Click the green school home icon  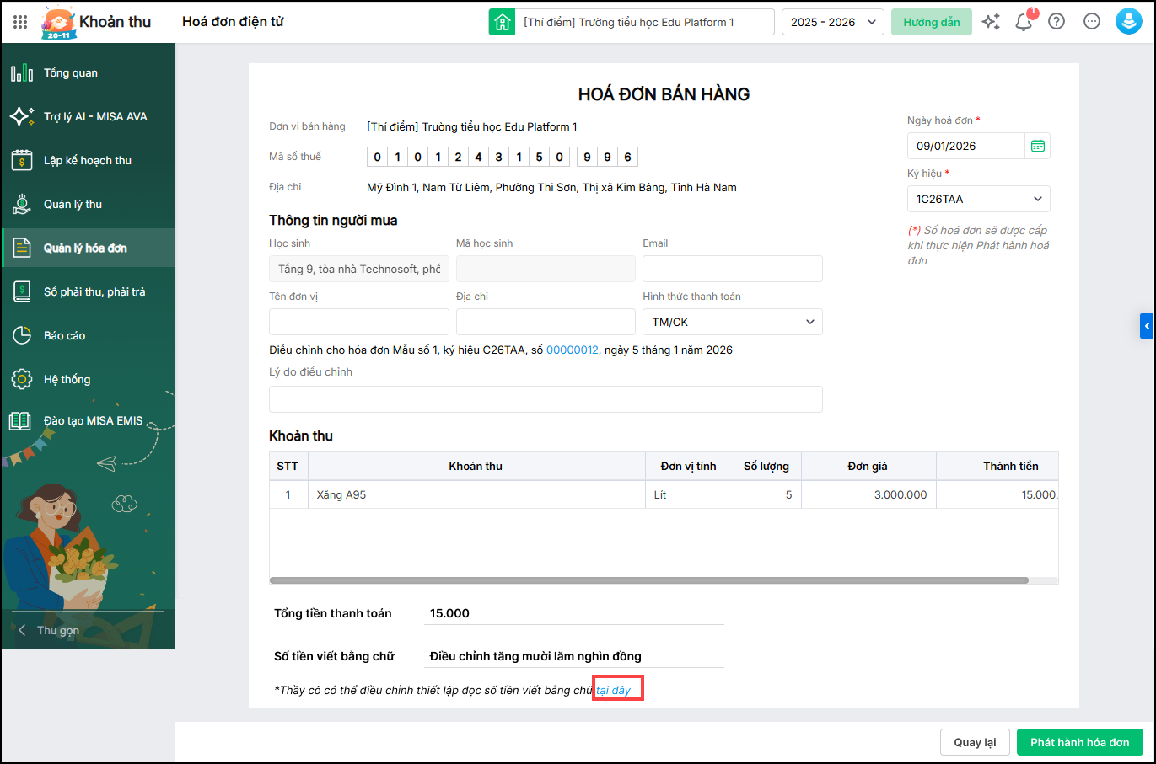point(502,22)
